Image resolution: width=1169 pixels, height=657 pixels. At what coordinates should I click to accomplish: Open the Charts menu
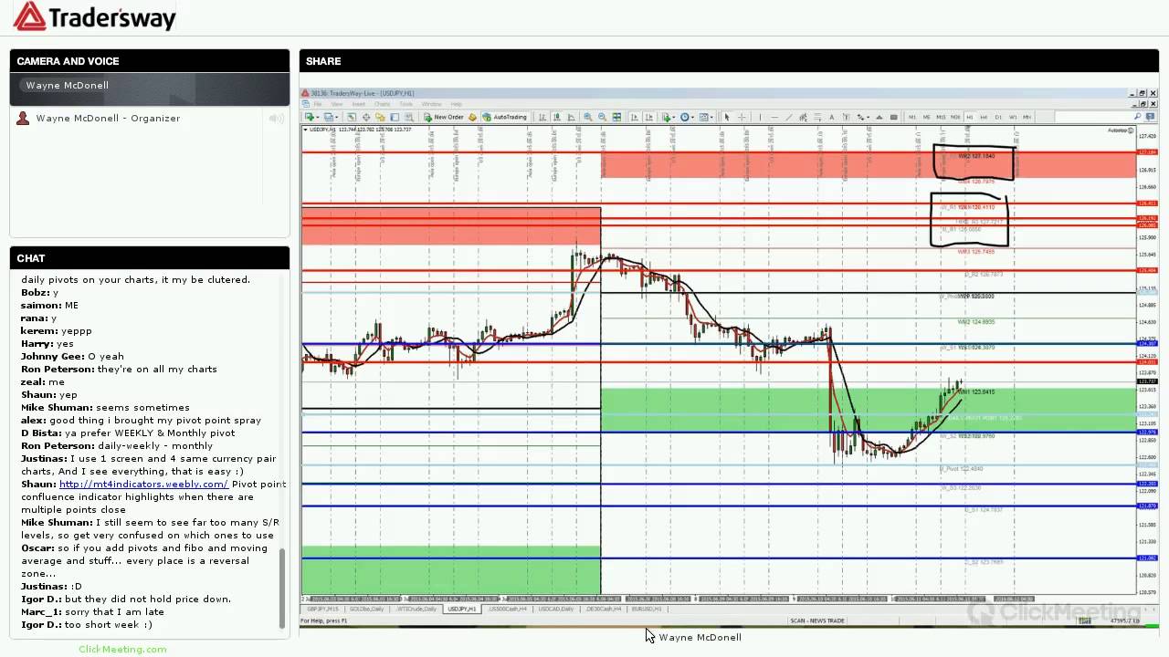pyautogui.click(x=382, y=104)
